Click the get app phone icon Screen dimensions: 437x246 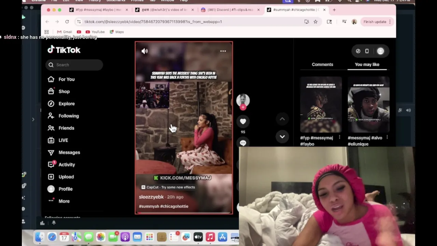(367, 51)
